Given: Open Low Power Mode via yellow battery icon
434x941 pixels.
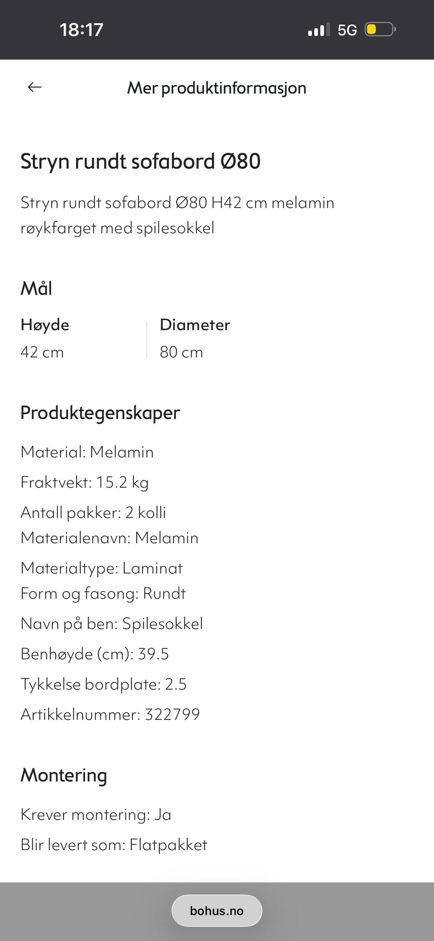Looking at the screenshot, I should click(372, 29).
